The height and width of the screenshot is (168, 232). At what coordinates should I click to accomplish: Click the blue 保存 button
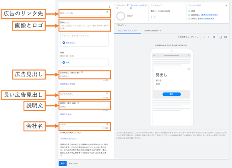[x=63, y=164]
